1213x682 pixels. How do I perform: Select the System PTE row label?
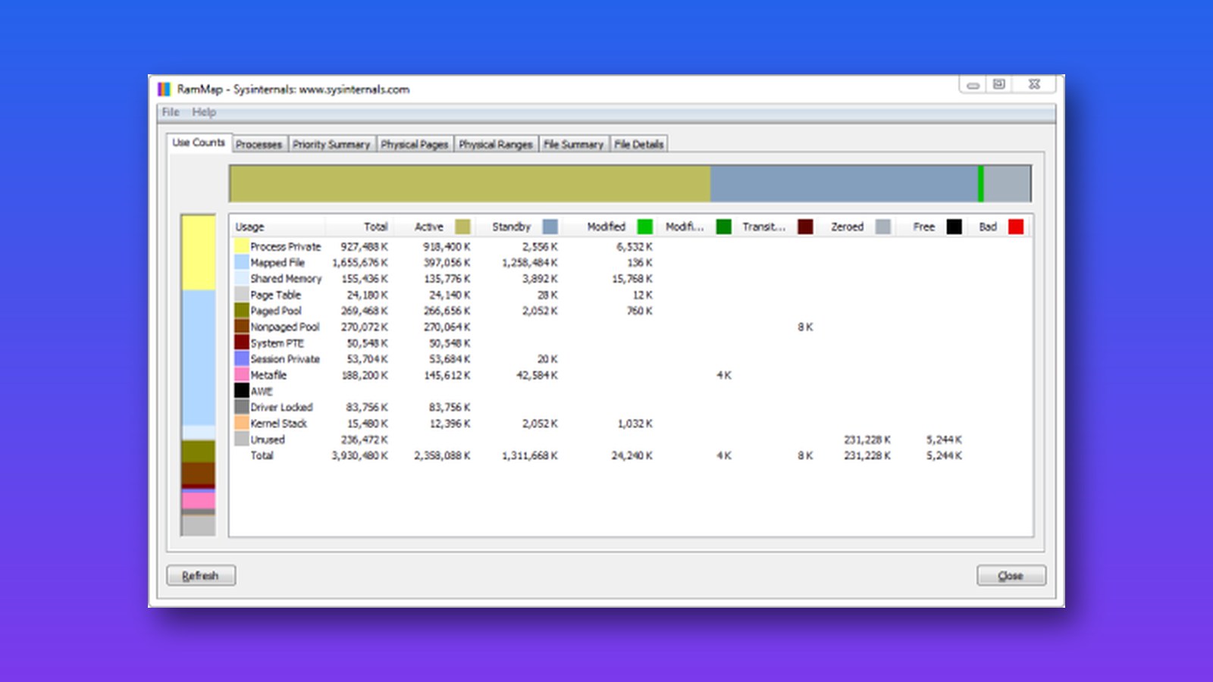[x=277, y=343]
